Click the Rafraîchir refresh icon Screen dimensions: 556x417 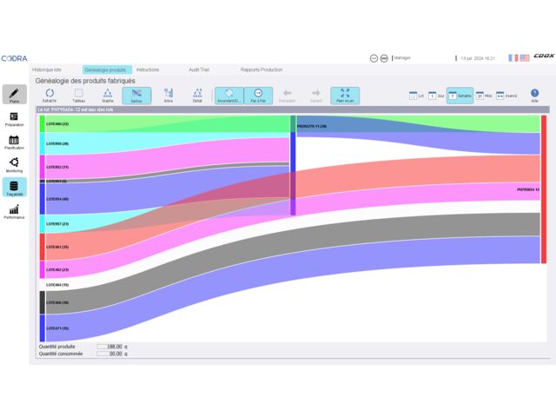click(50, 95)
